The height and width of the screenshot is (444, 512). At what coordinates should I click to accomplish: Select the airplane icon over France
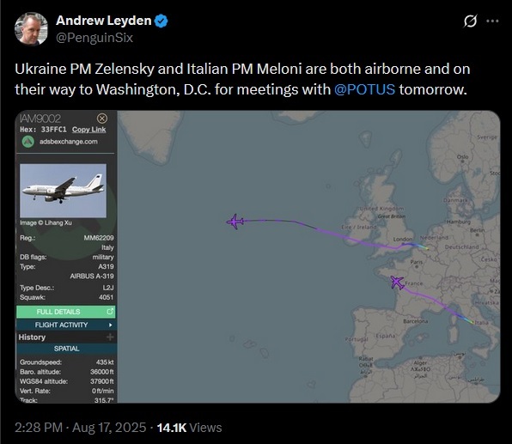point(397,282)
